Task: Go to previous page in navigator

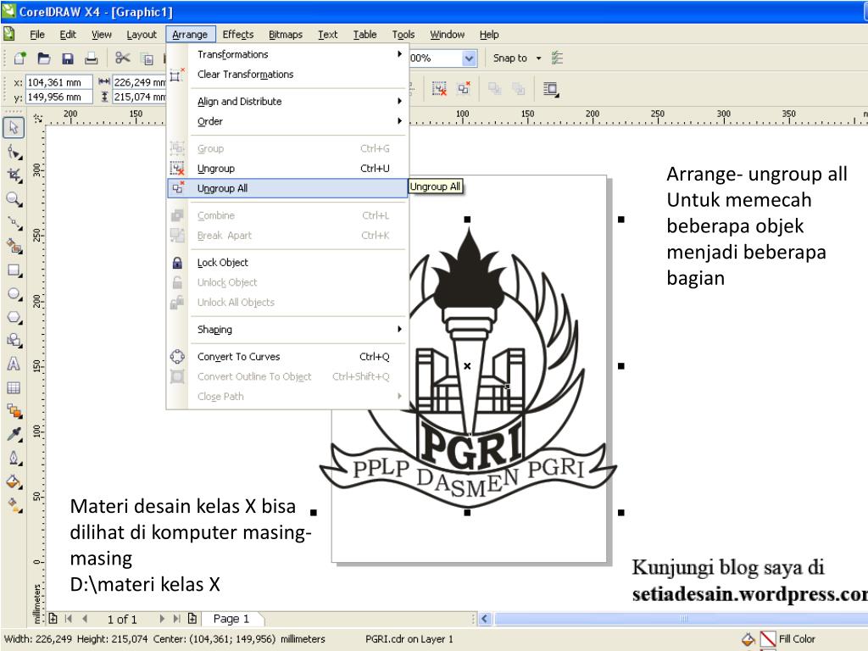Action: tap(85, 618)
